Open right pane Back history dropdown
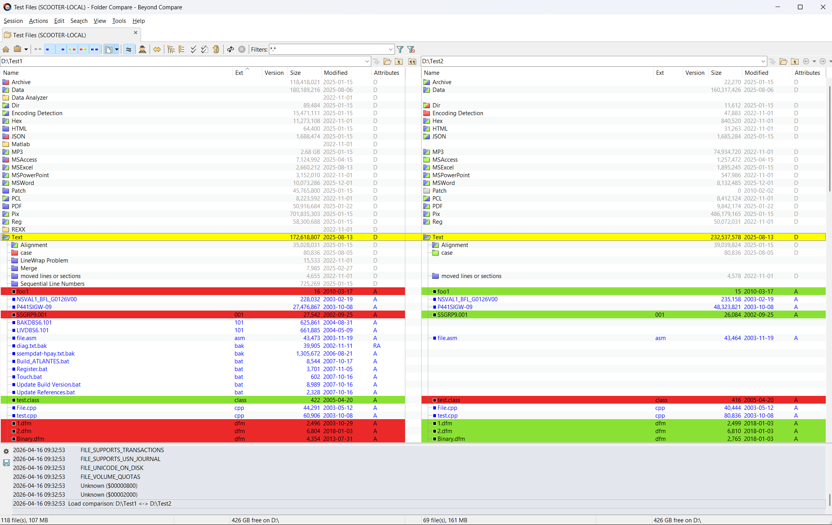This screenshot has height=525, width=832. coord(814,61)
